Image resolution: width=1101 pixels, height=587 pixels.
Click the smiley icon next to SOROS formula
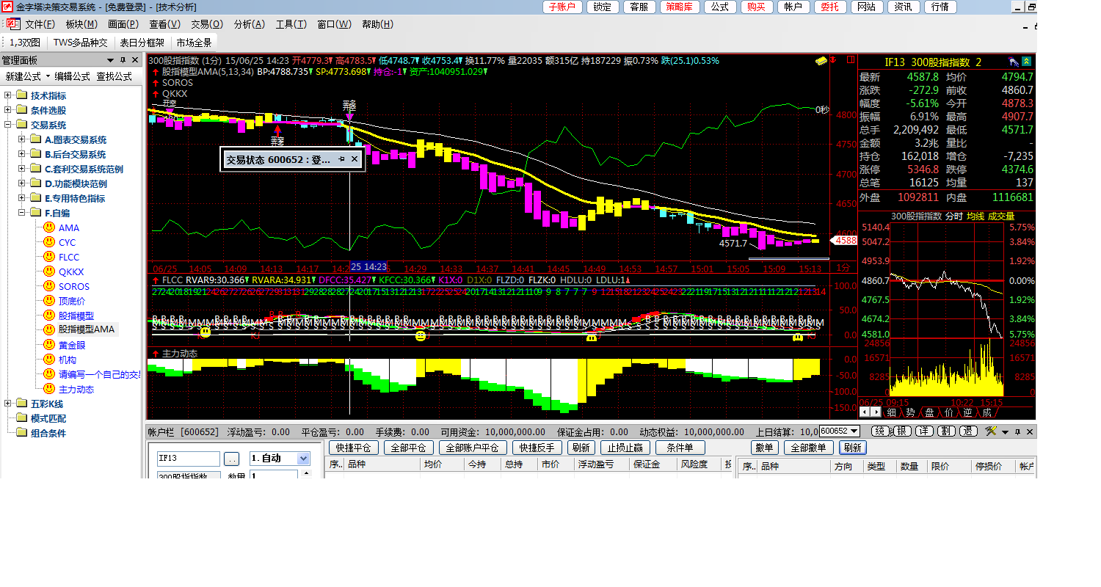49,286
